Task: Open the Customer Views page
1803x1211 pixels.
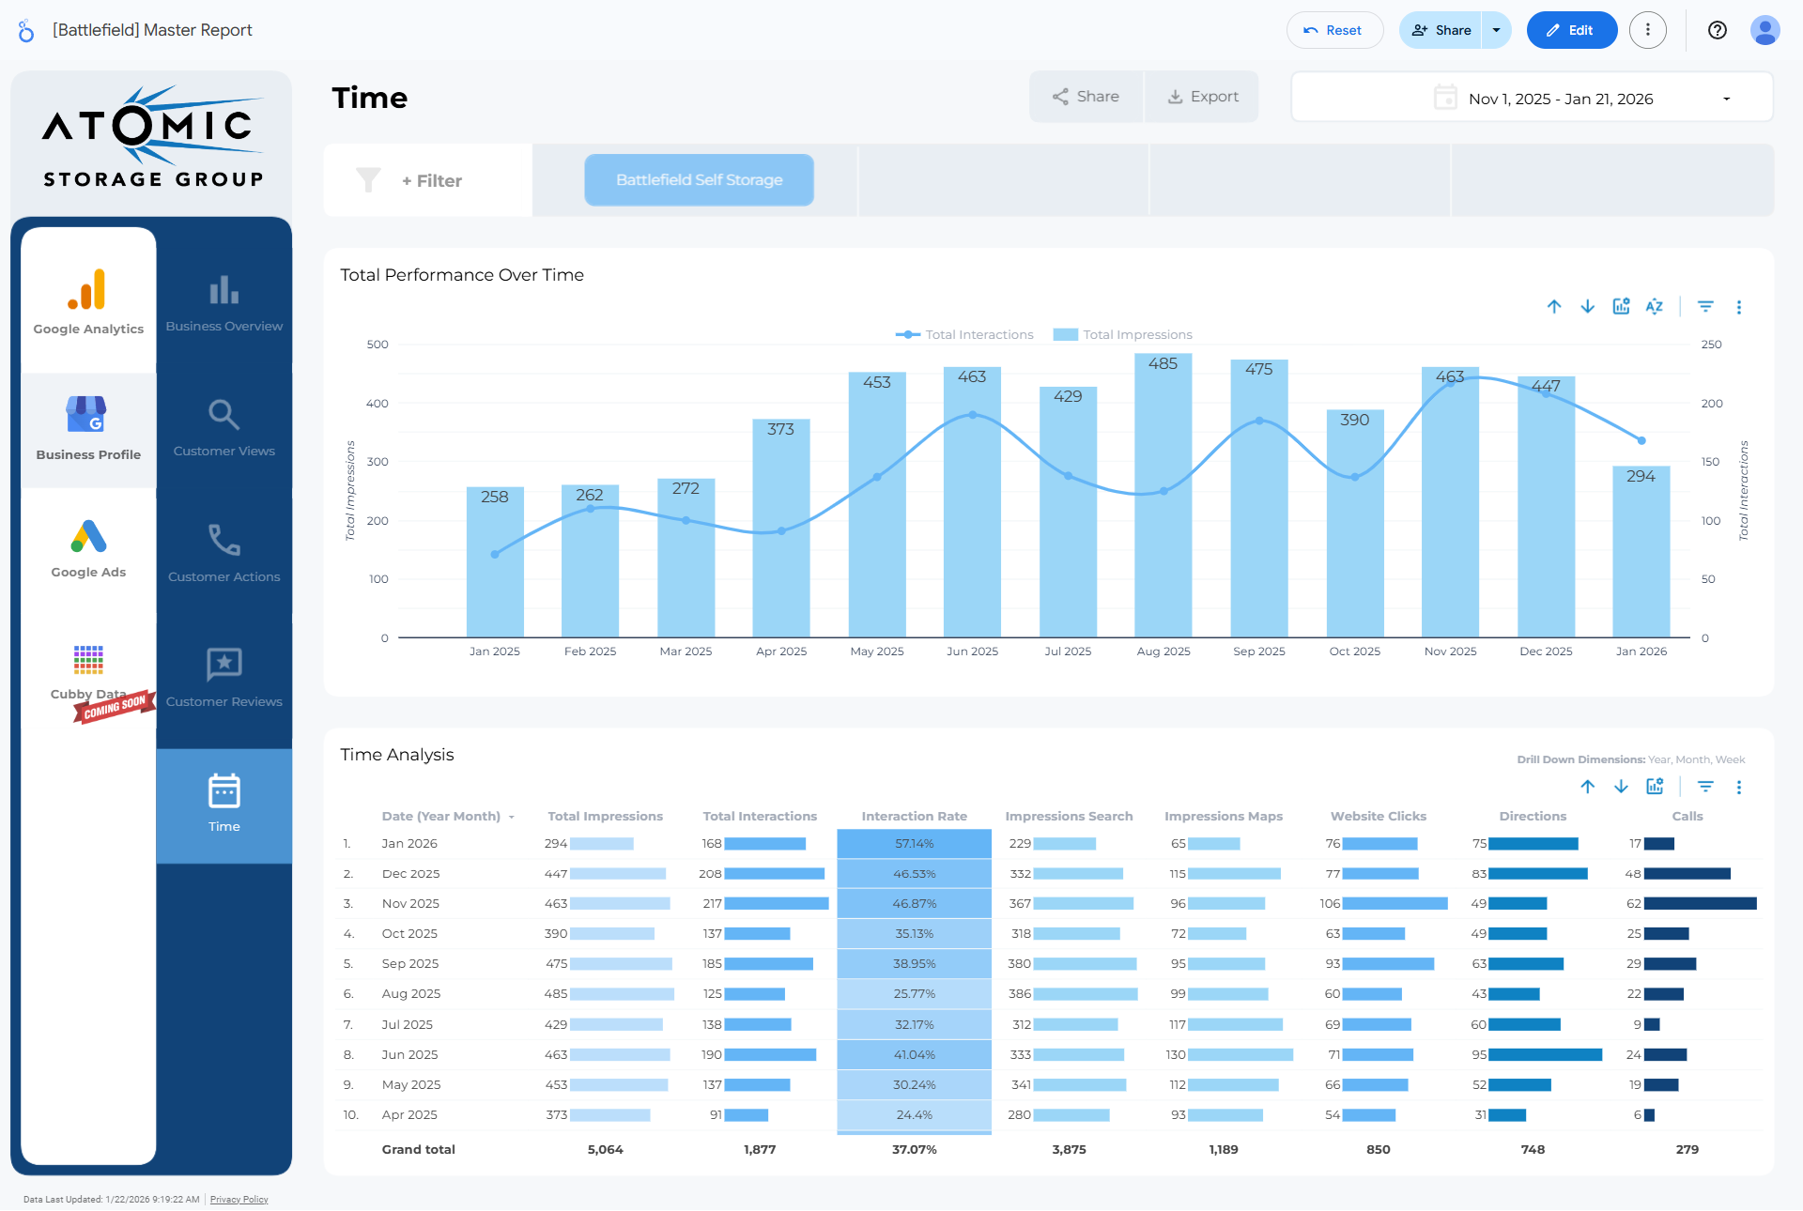Action: (223, 428)
